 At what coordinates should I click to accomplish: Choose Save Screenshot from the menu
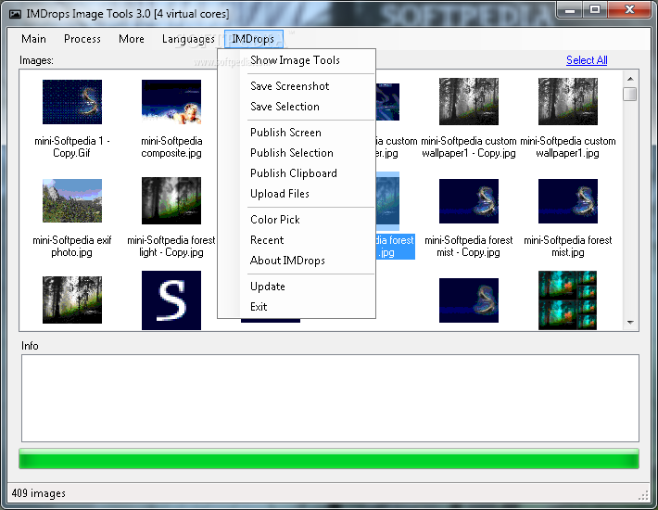[289, 86]
